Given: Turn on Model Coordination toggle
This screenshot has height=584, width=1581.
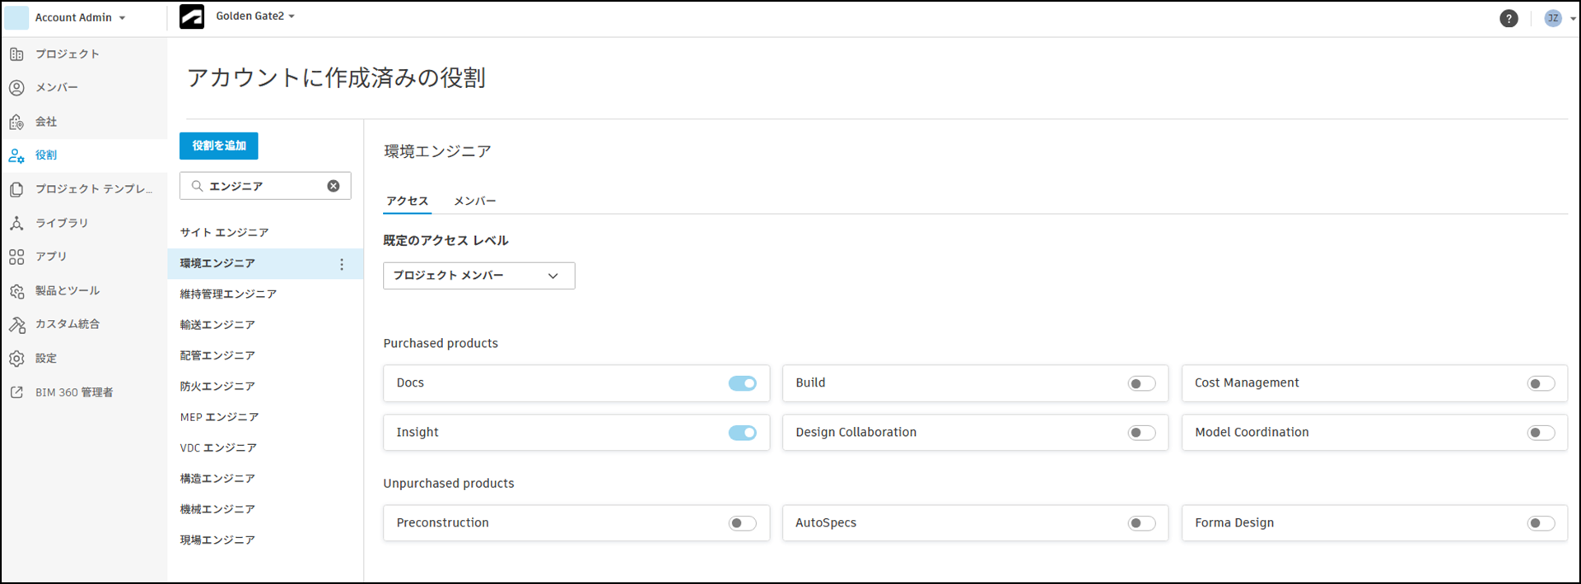Looking at the screenshot, I should tap(1541, 433).
